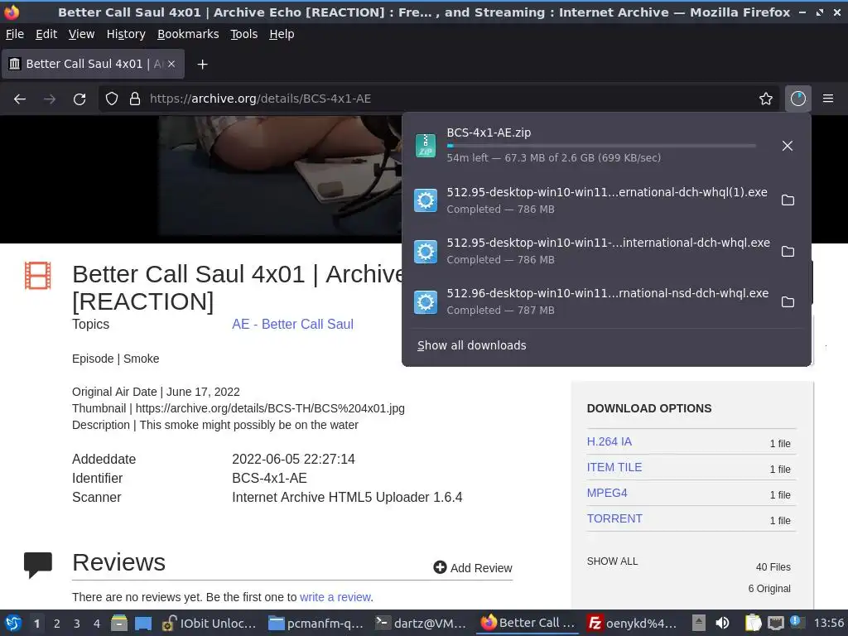Image resolution: width=848 pixels, height=636 pixels.
Task: Click the 512.96 exe gear icon
Action: pyautogui.click(x=426, y=301)
